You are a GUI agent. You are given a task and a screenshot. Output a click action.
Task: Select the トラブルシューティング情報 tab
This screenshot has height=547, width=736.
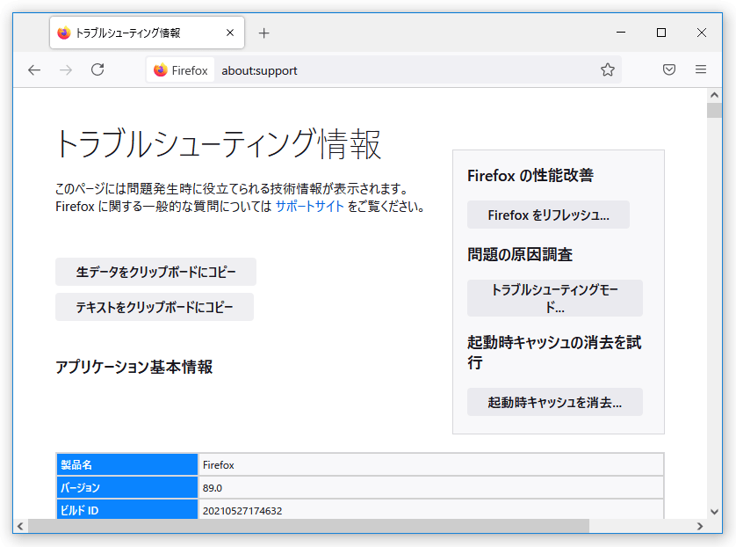(147, 33)
